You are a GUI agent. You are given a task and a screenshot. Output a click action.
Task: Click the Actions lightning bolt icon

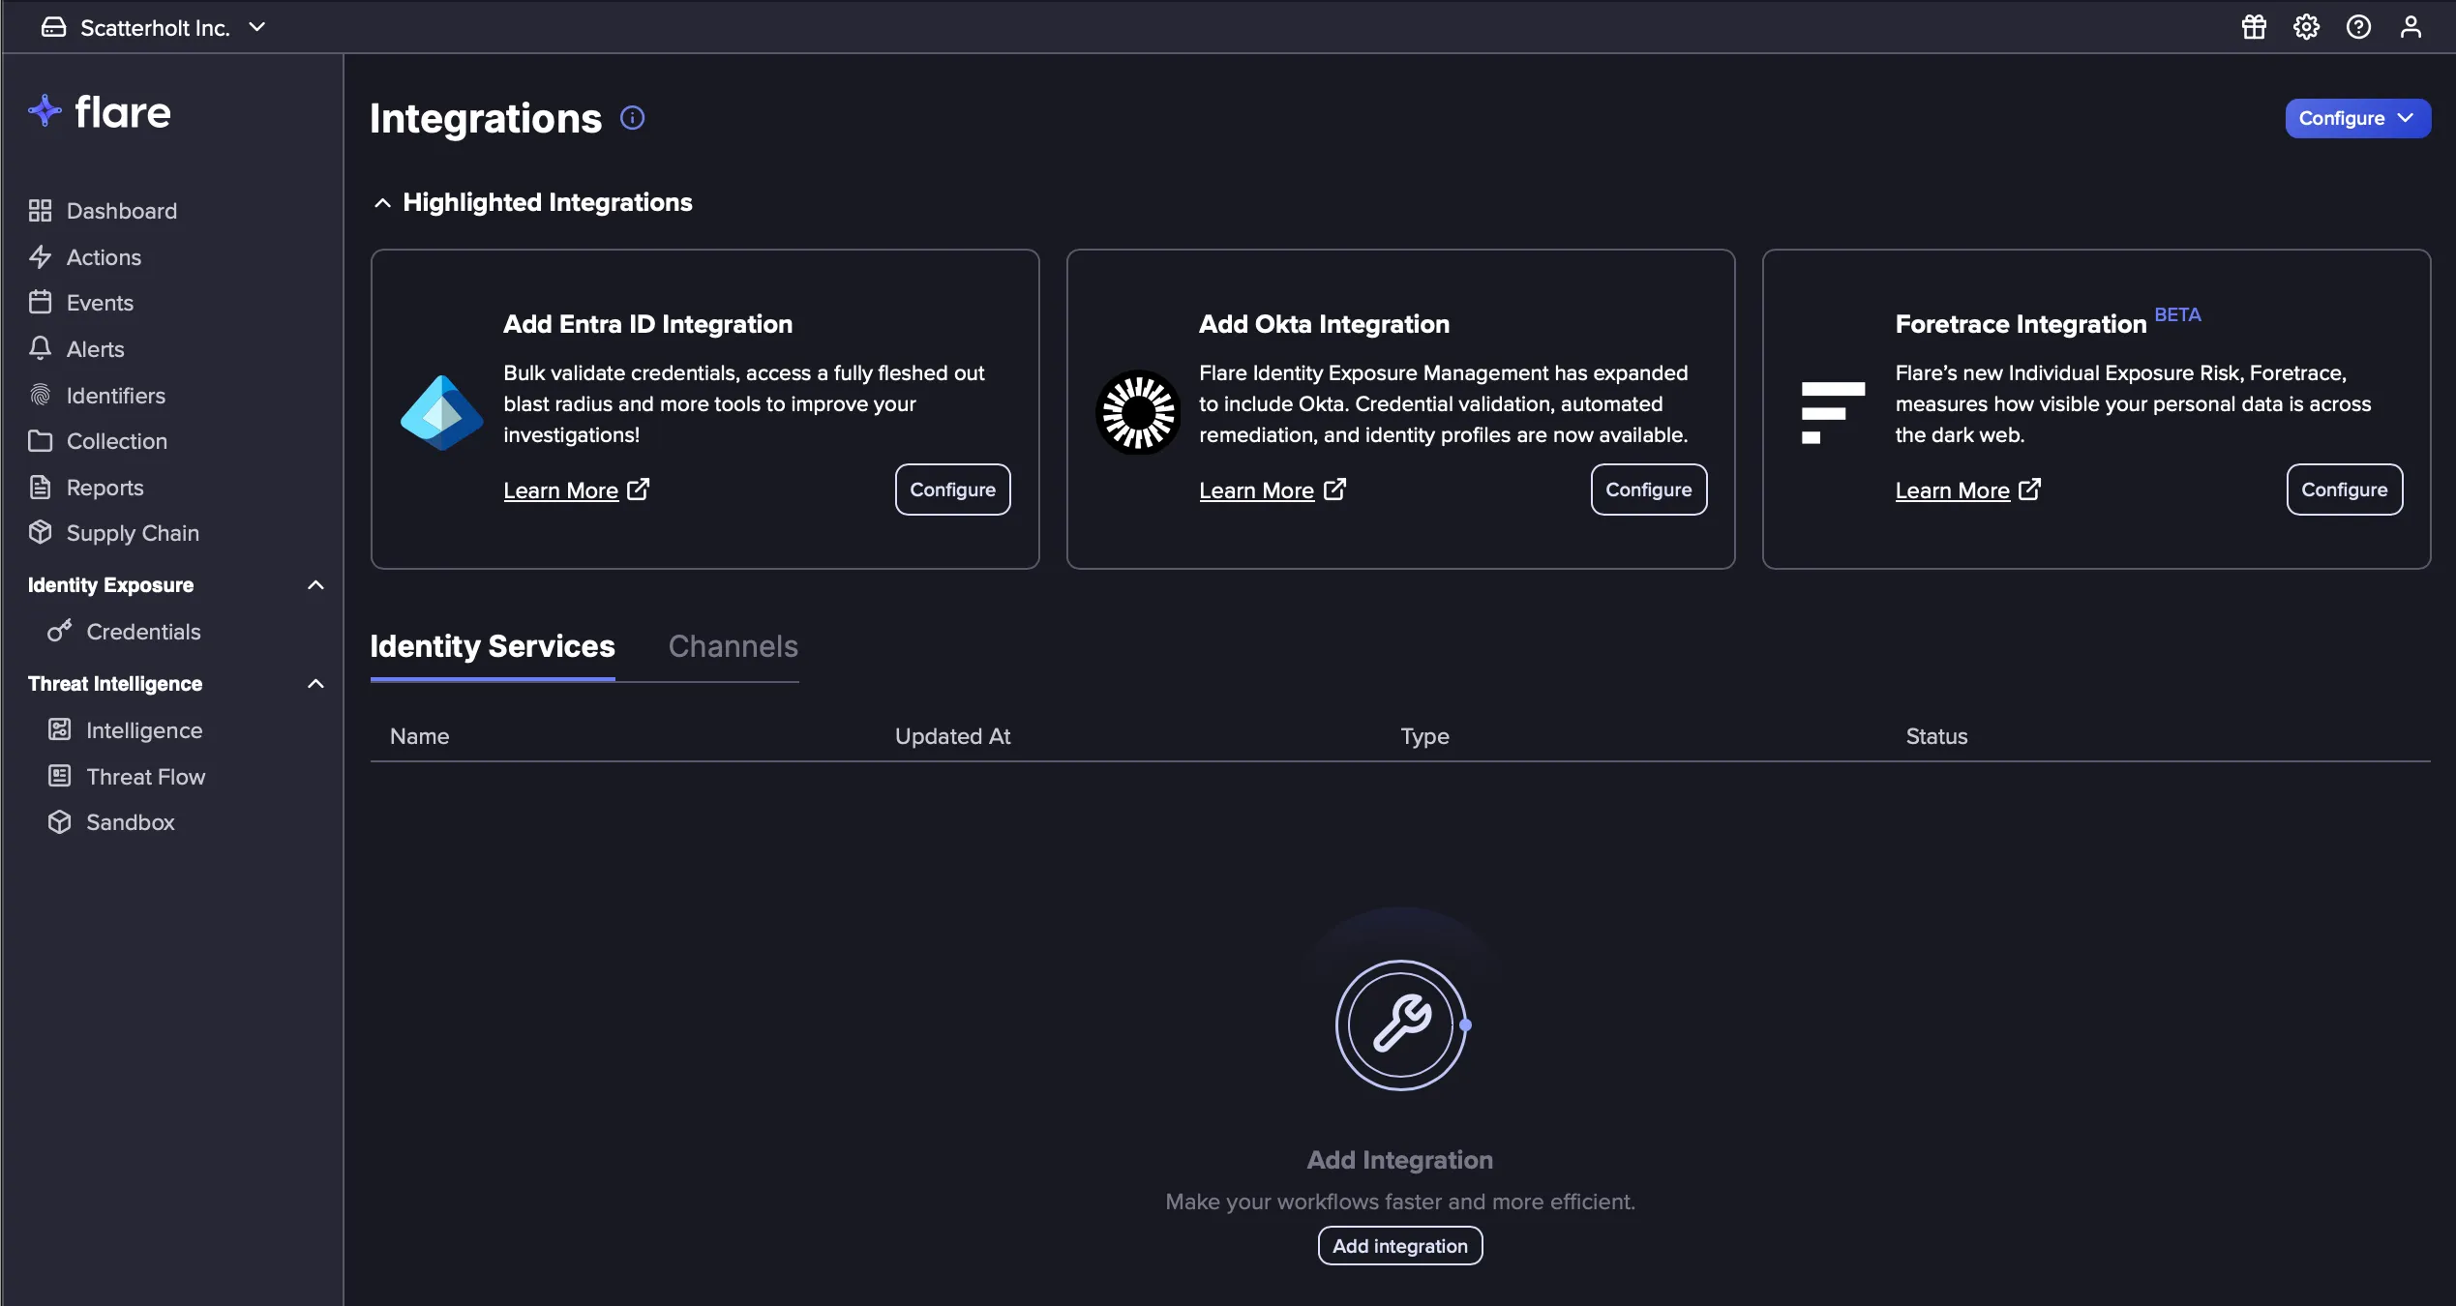[40, 257]
